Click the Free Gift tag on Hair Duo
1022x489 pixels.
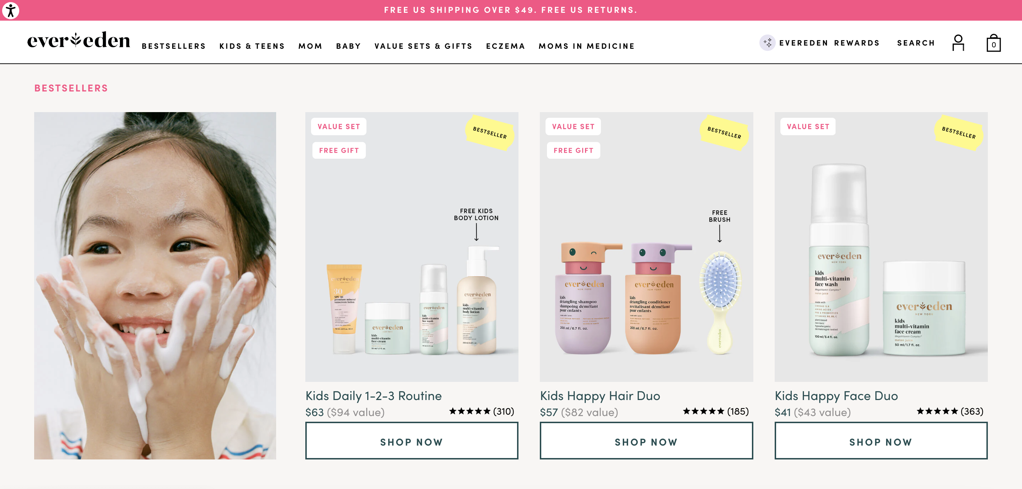point(573,151)
